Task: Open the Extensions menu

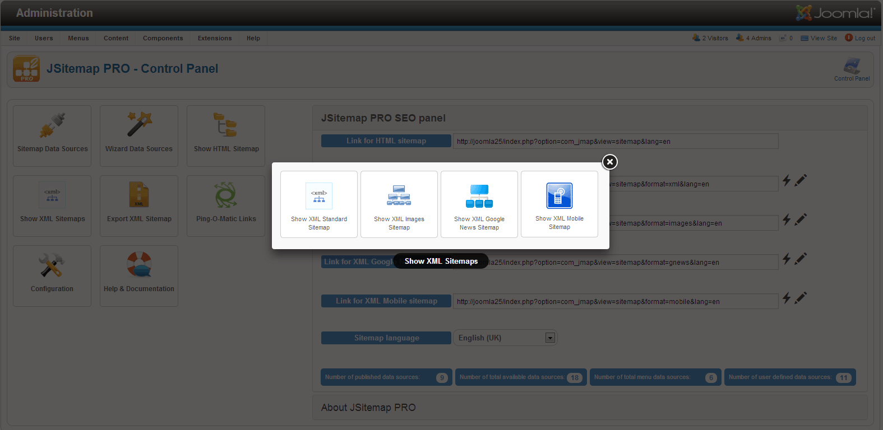Action: [215, 38]
